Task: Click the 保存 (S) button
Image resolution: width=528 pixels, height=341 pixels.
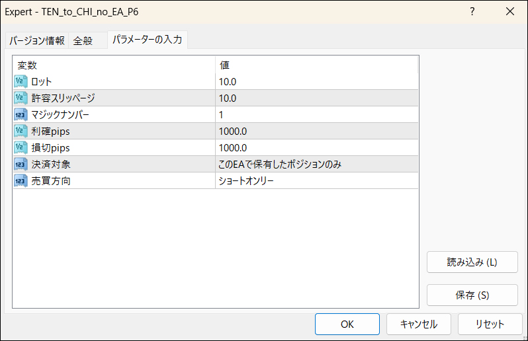Action: point(472,295)
